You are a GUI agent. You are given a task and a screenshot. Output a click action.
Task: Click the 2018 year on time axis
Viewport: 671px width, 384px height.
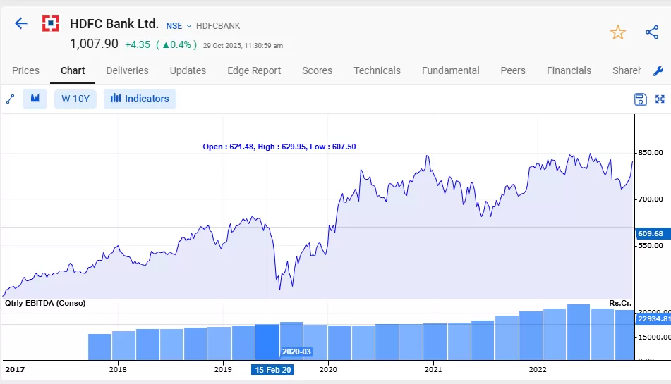pos(118,369)
